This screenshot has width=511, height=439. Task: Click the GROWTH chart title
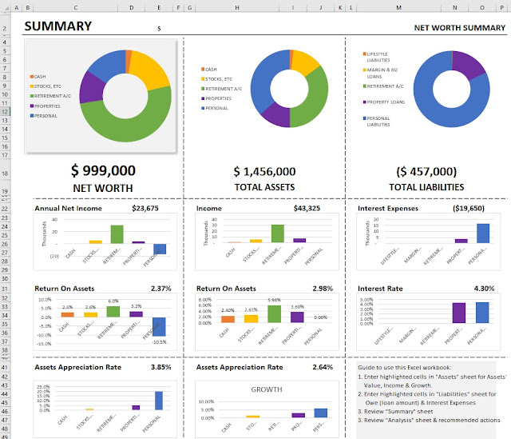(x=267, y=389)
